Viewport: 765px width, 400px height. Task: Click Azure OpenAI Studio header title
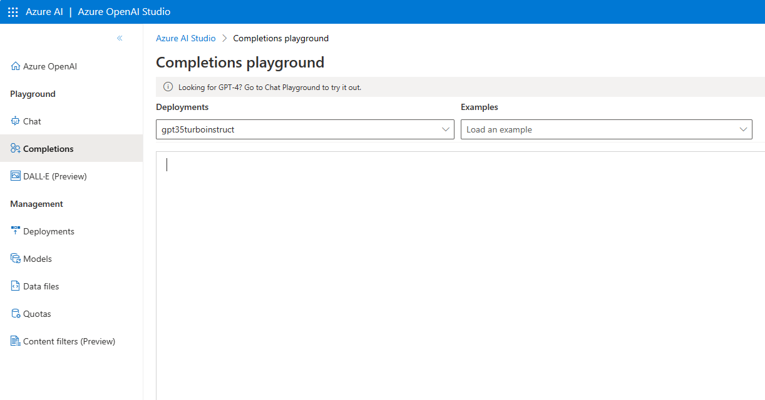(x=124, y=12)
